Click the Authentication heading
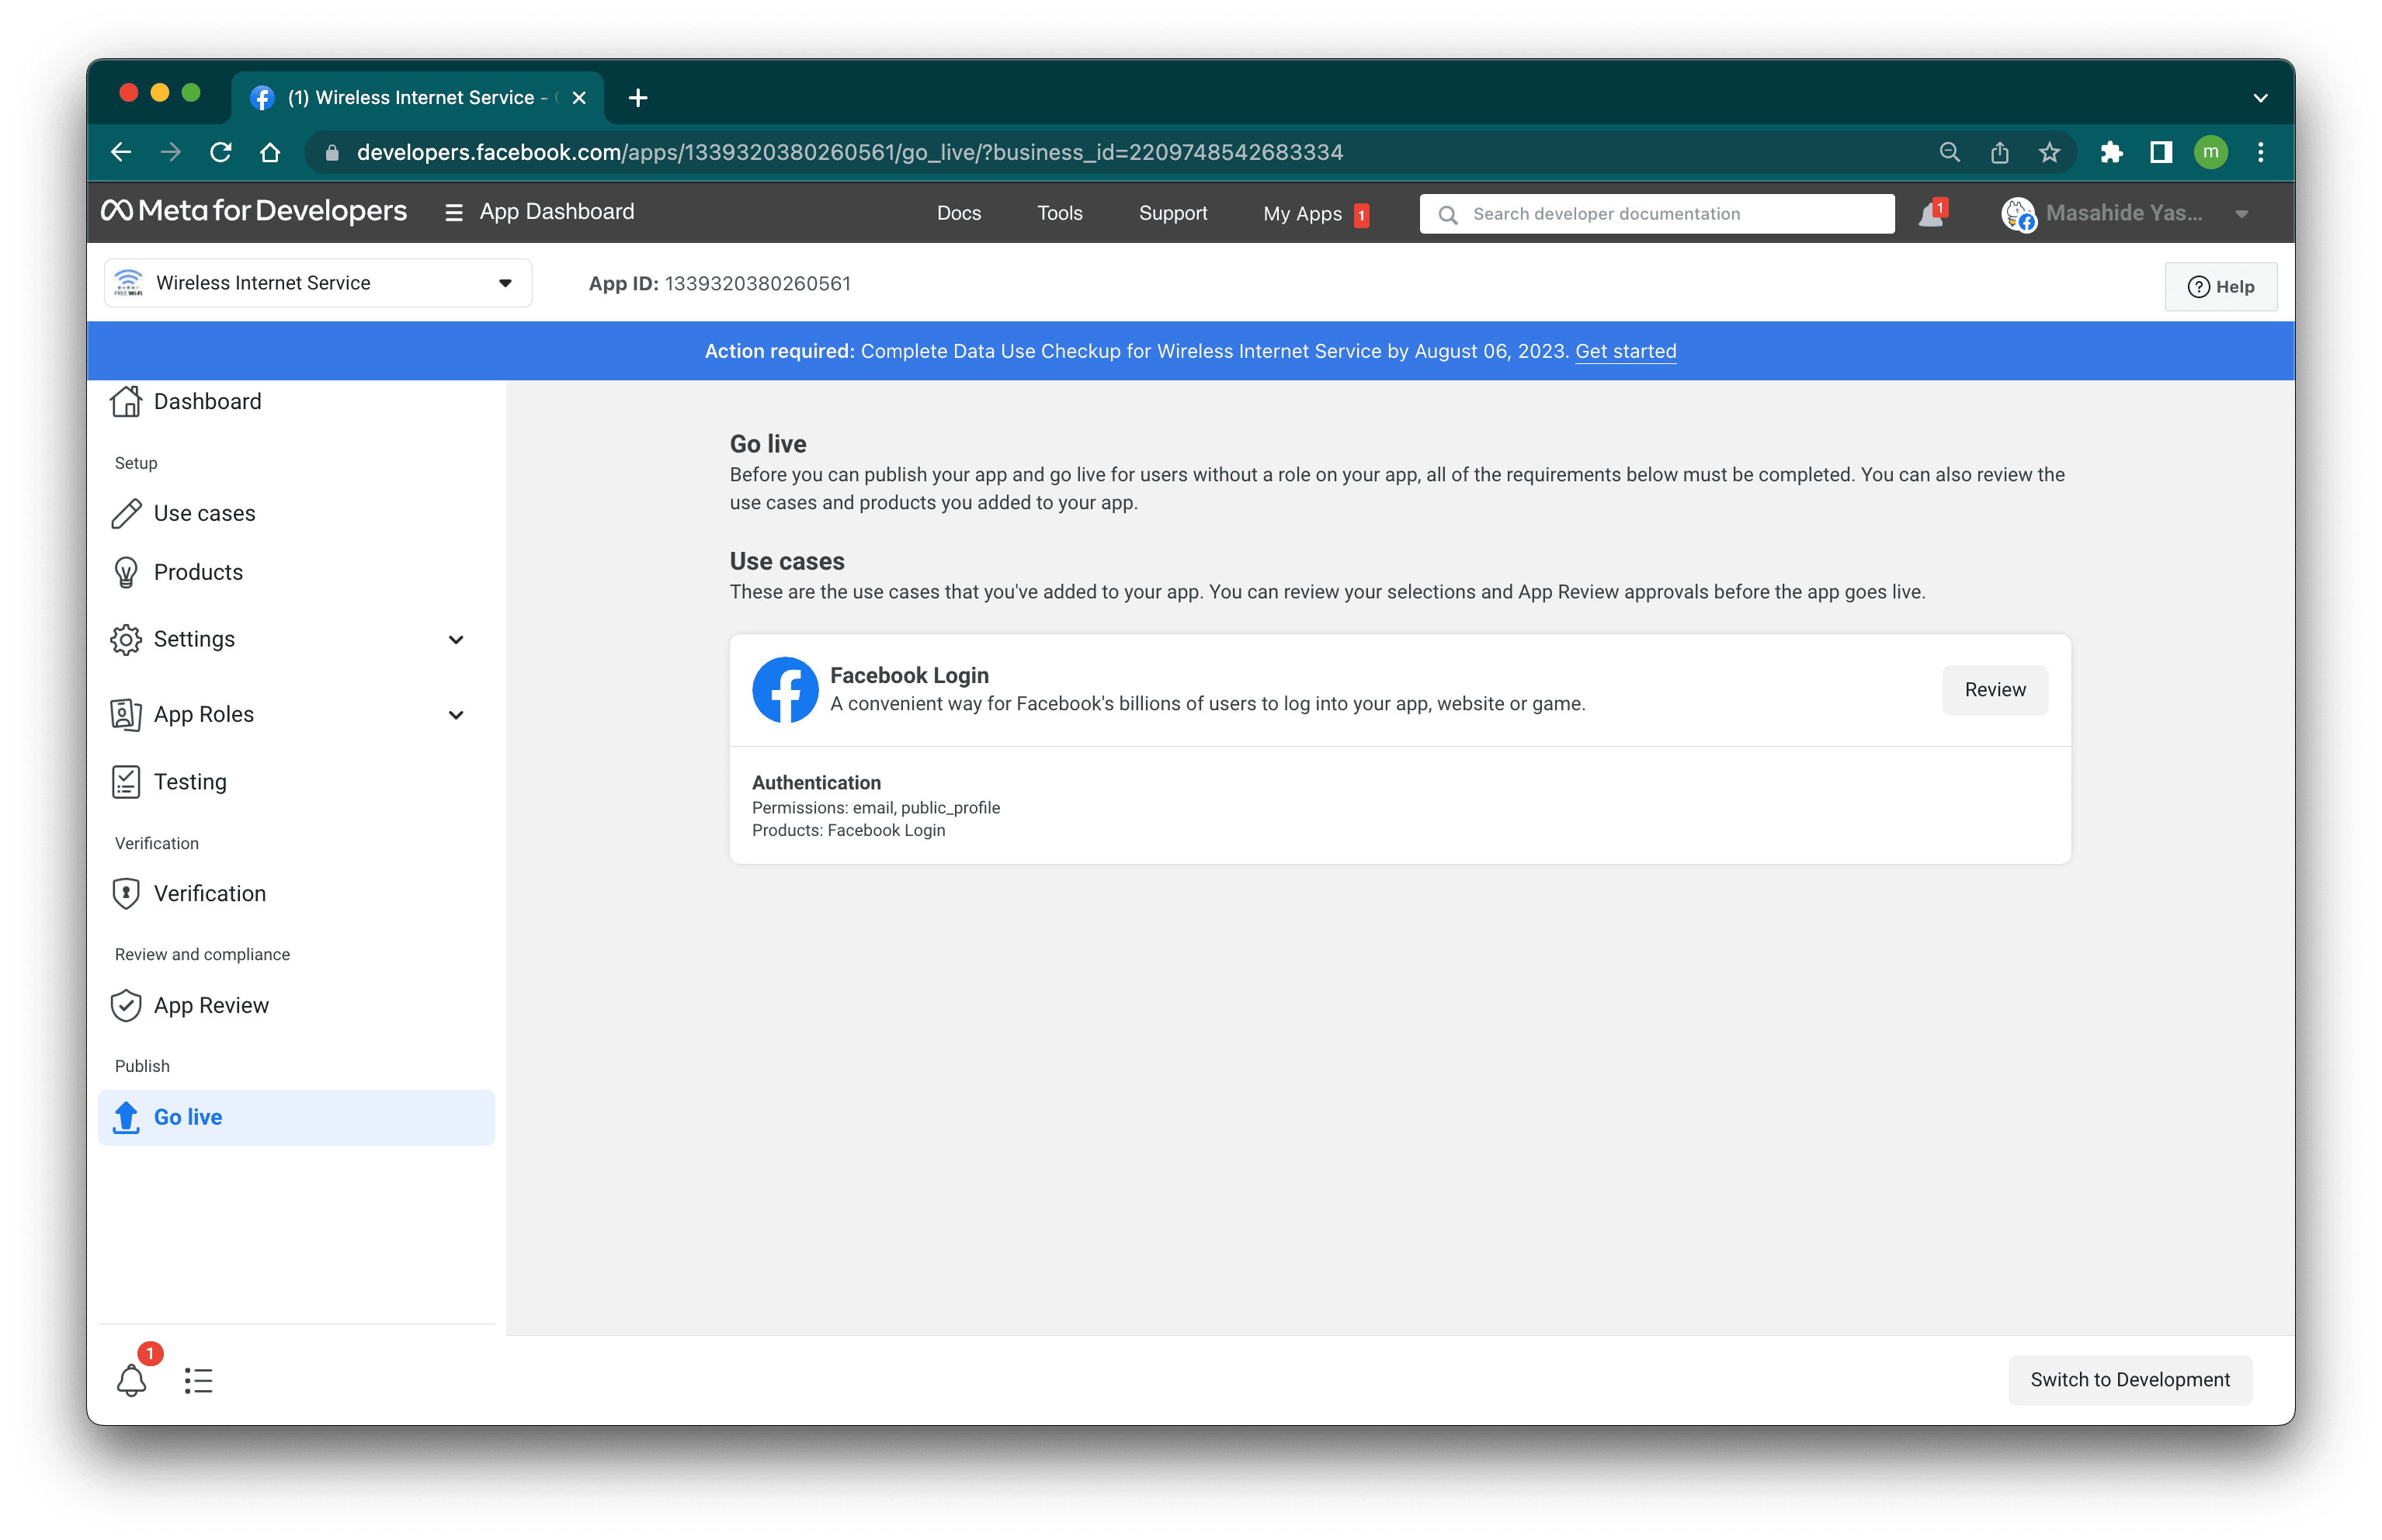 point(816,783)
